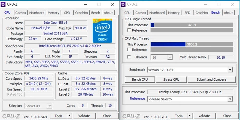This screenshot has width=240, height=120.
Task: Open the Memory tab in right window
Action: pos(174,13)
